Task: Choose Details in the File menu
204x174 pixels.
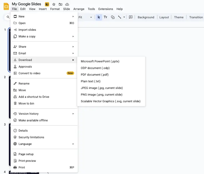Action: coord(44,130)
